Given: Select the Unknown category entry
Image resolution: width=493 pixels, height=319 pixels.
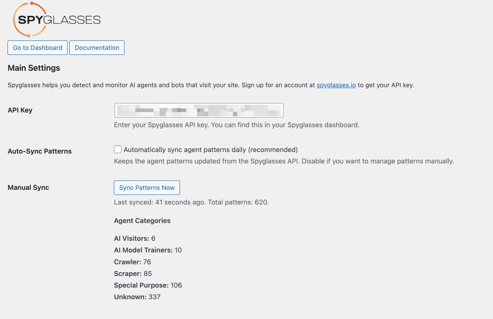Looking at the screenshot, I should tap(137, 297).
